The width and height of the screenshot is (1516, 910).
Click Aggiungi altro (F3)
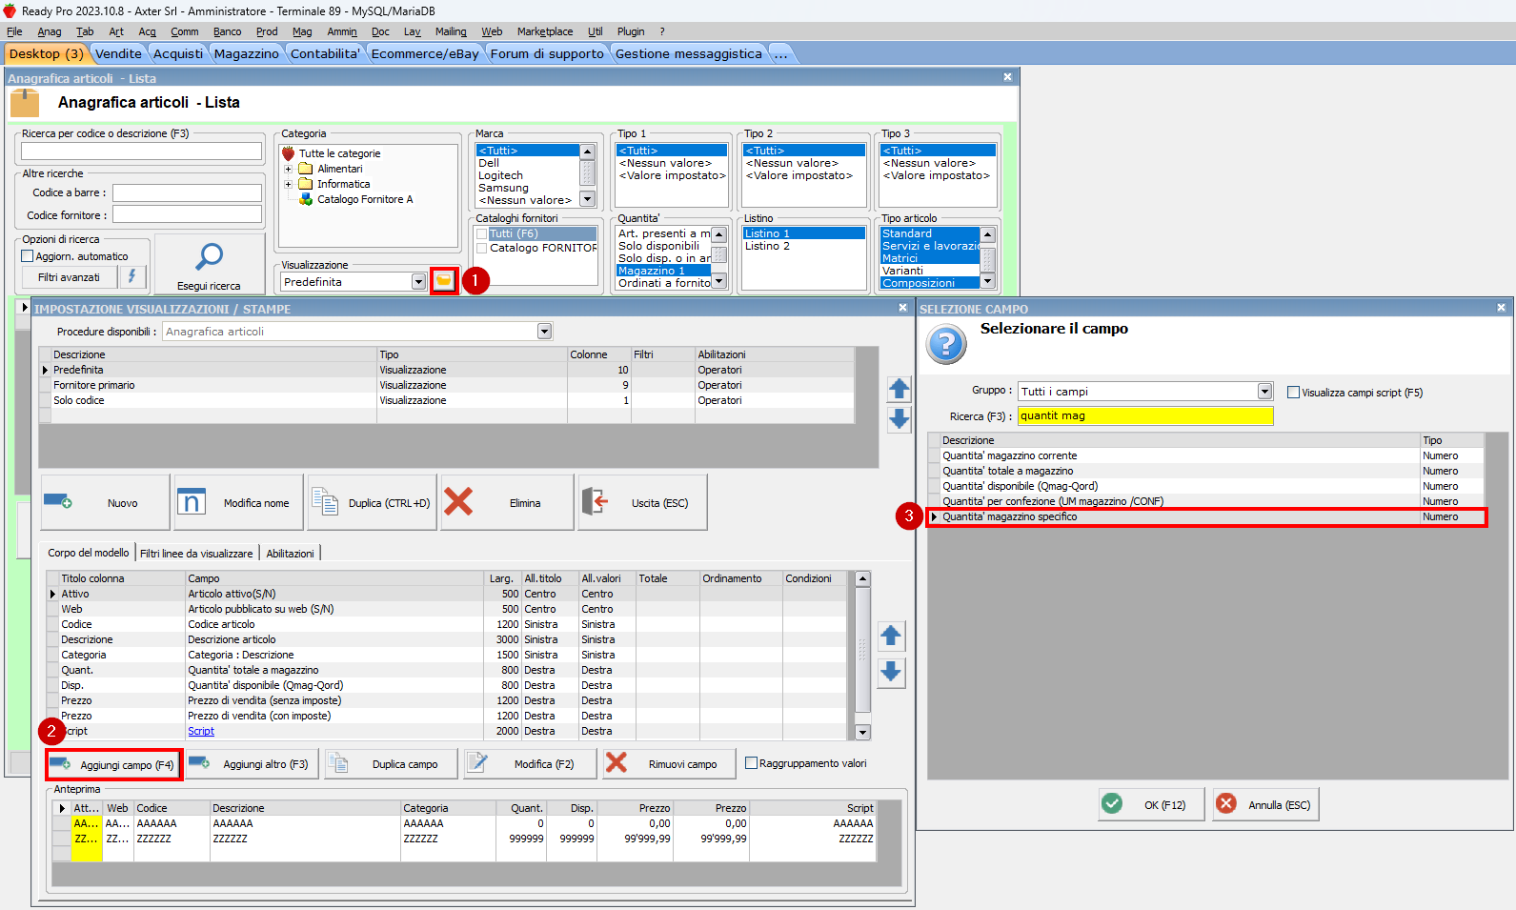tap(250, 764)
